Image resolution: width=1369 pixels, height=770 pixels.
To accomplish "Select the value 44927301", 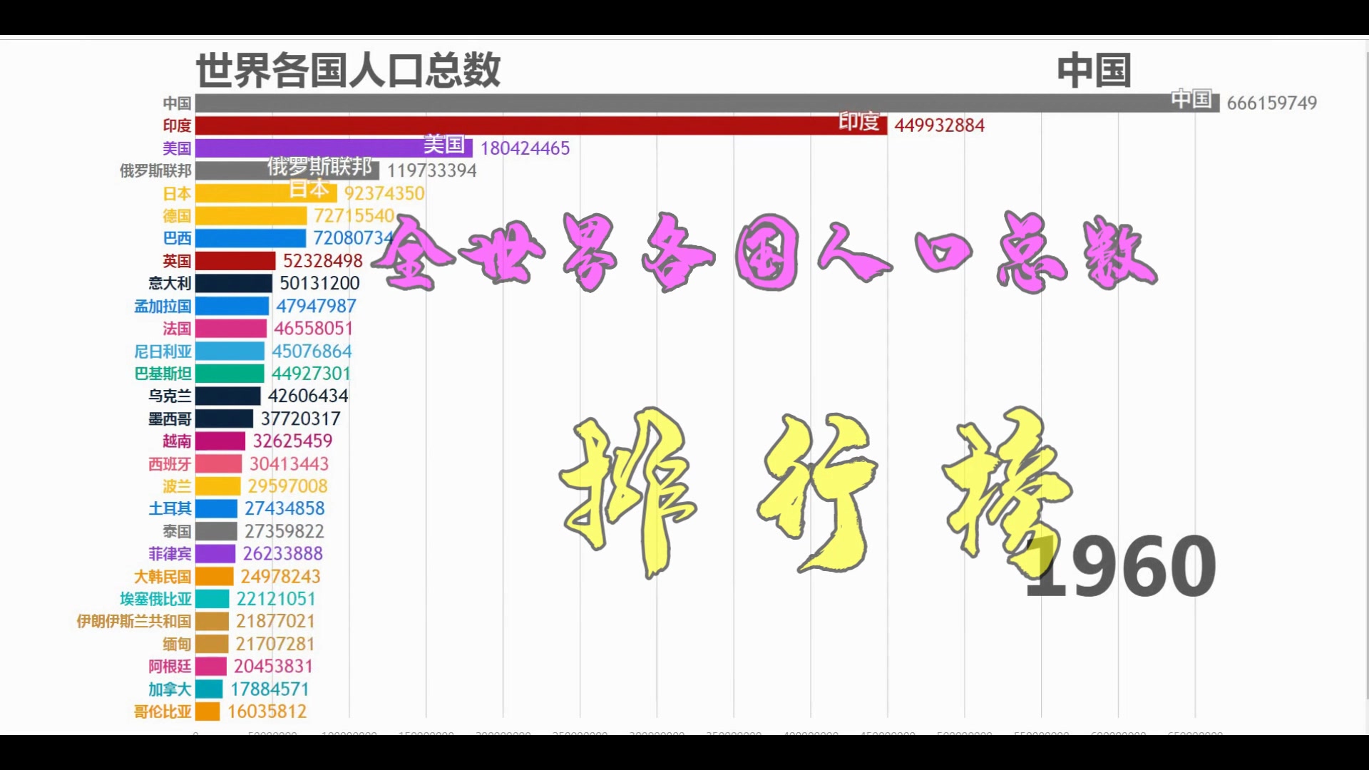I will tap(311, 373).
